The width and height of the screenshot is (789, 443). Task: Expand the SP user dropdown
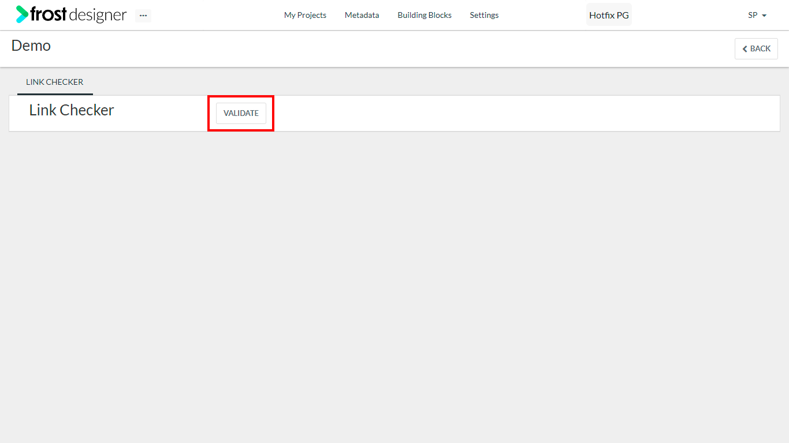[x=757, y=15]
